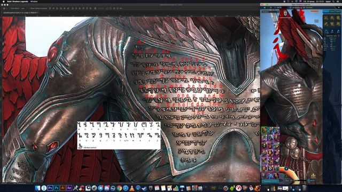Open the Window menu in the menu bar
This screenshot has width=342, height=192.
click(x=34, y=1)
